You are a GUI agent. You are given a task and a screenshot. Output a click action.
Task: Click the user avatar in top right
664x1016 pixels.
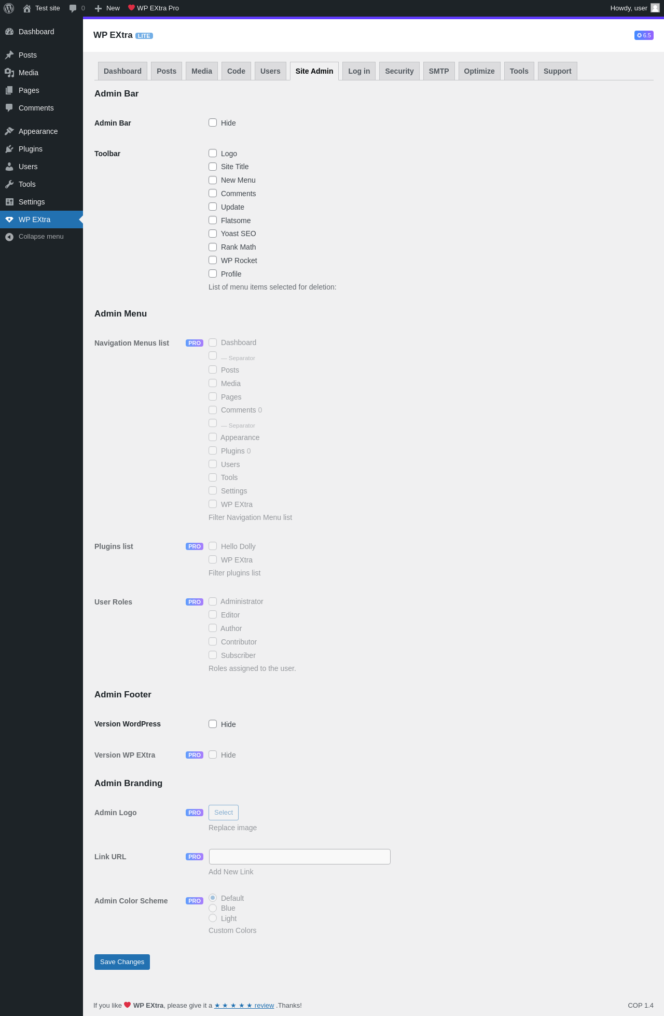(655, 8)
